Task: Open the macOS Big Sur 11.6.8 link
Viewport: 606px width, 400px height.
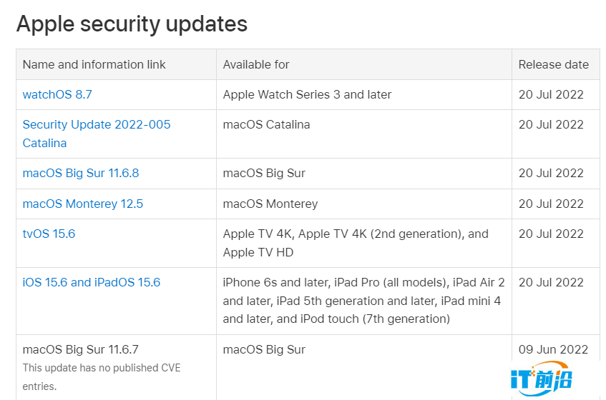Action: pyautogui.click(x=80, y=173)
